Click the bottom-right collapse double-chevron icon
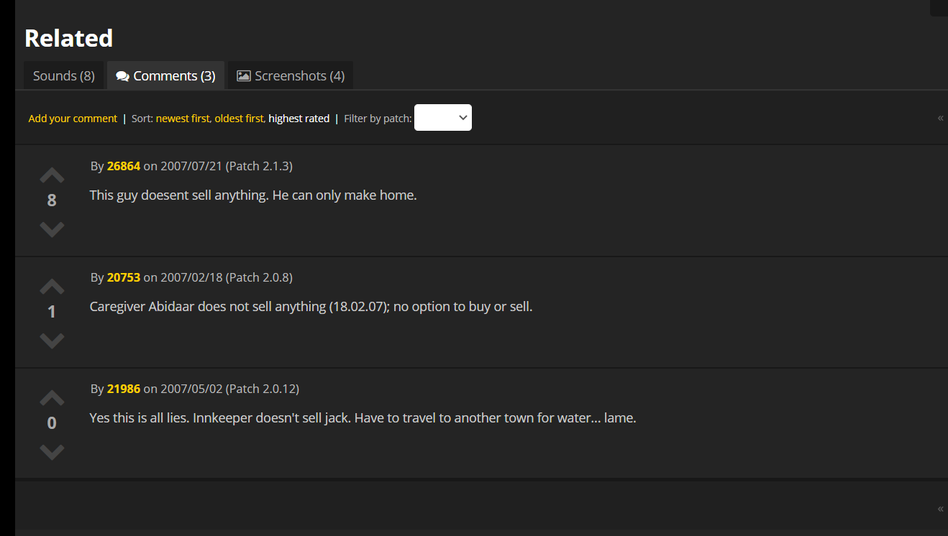This screenshot has height=536, width=948. 940,509
